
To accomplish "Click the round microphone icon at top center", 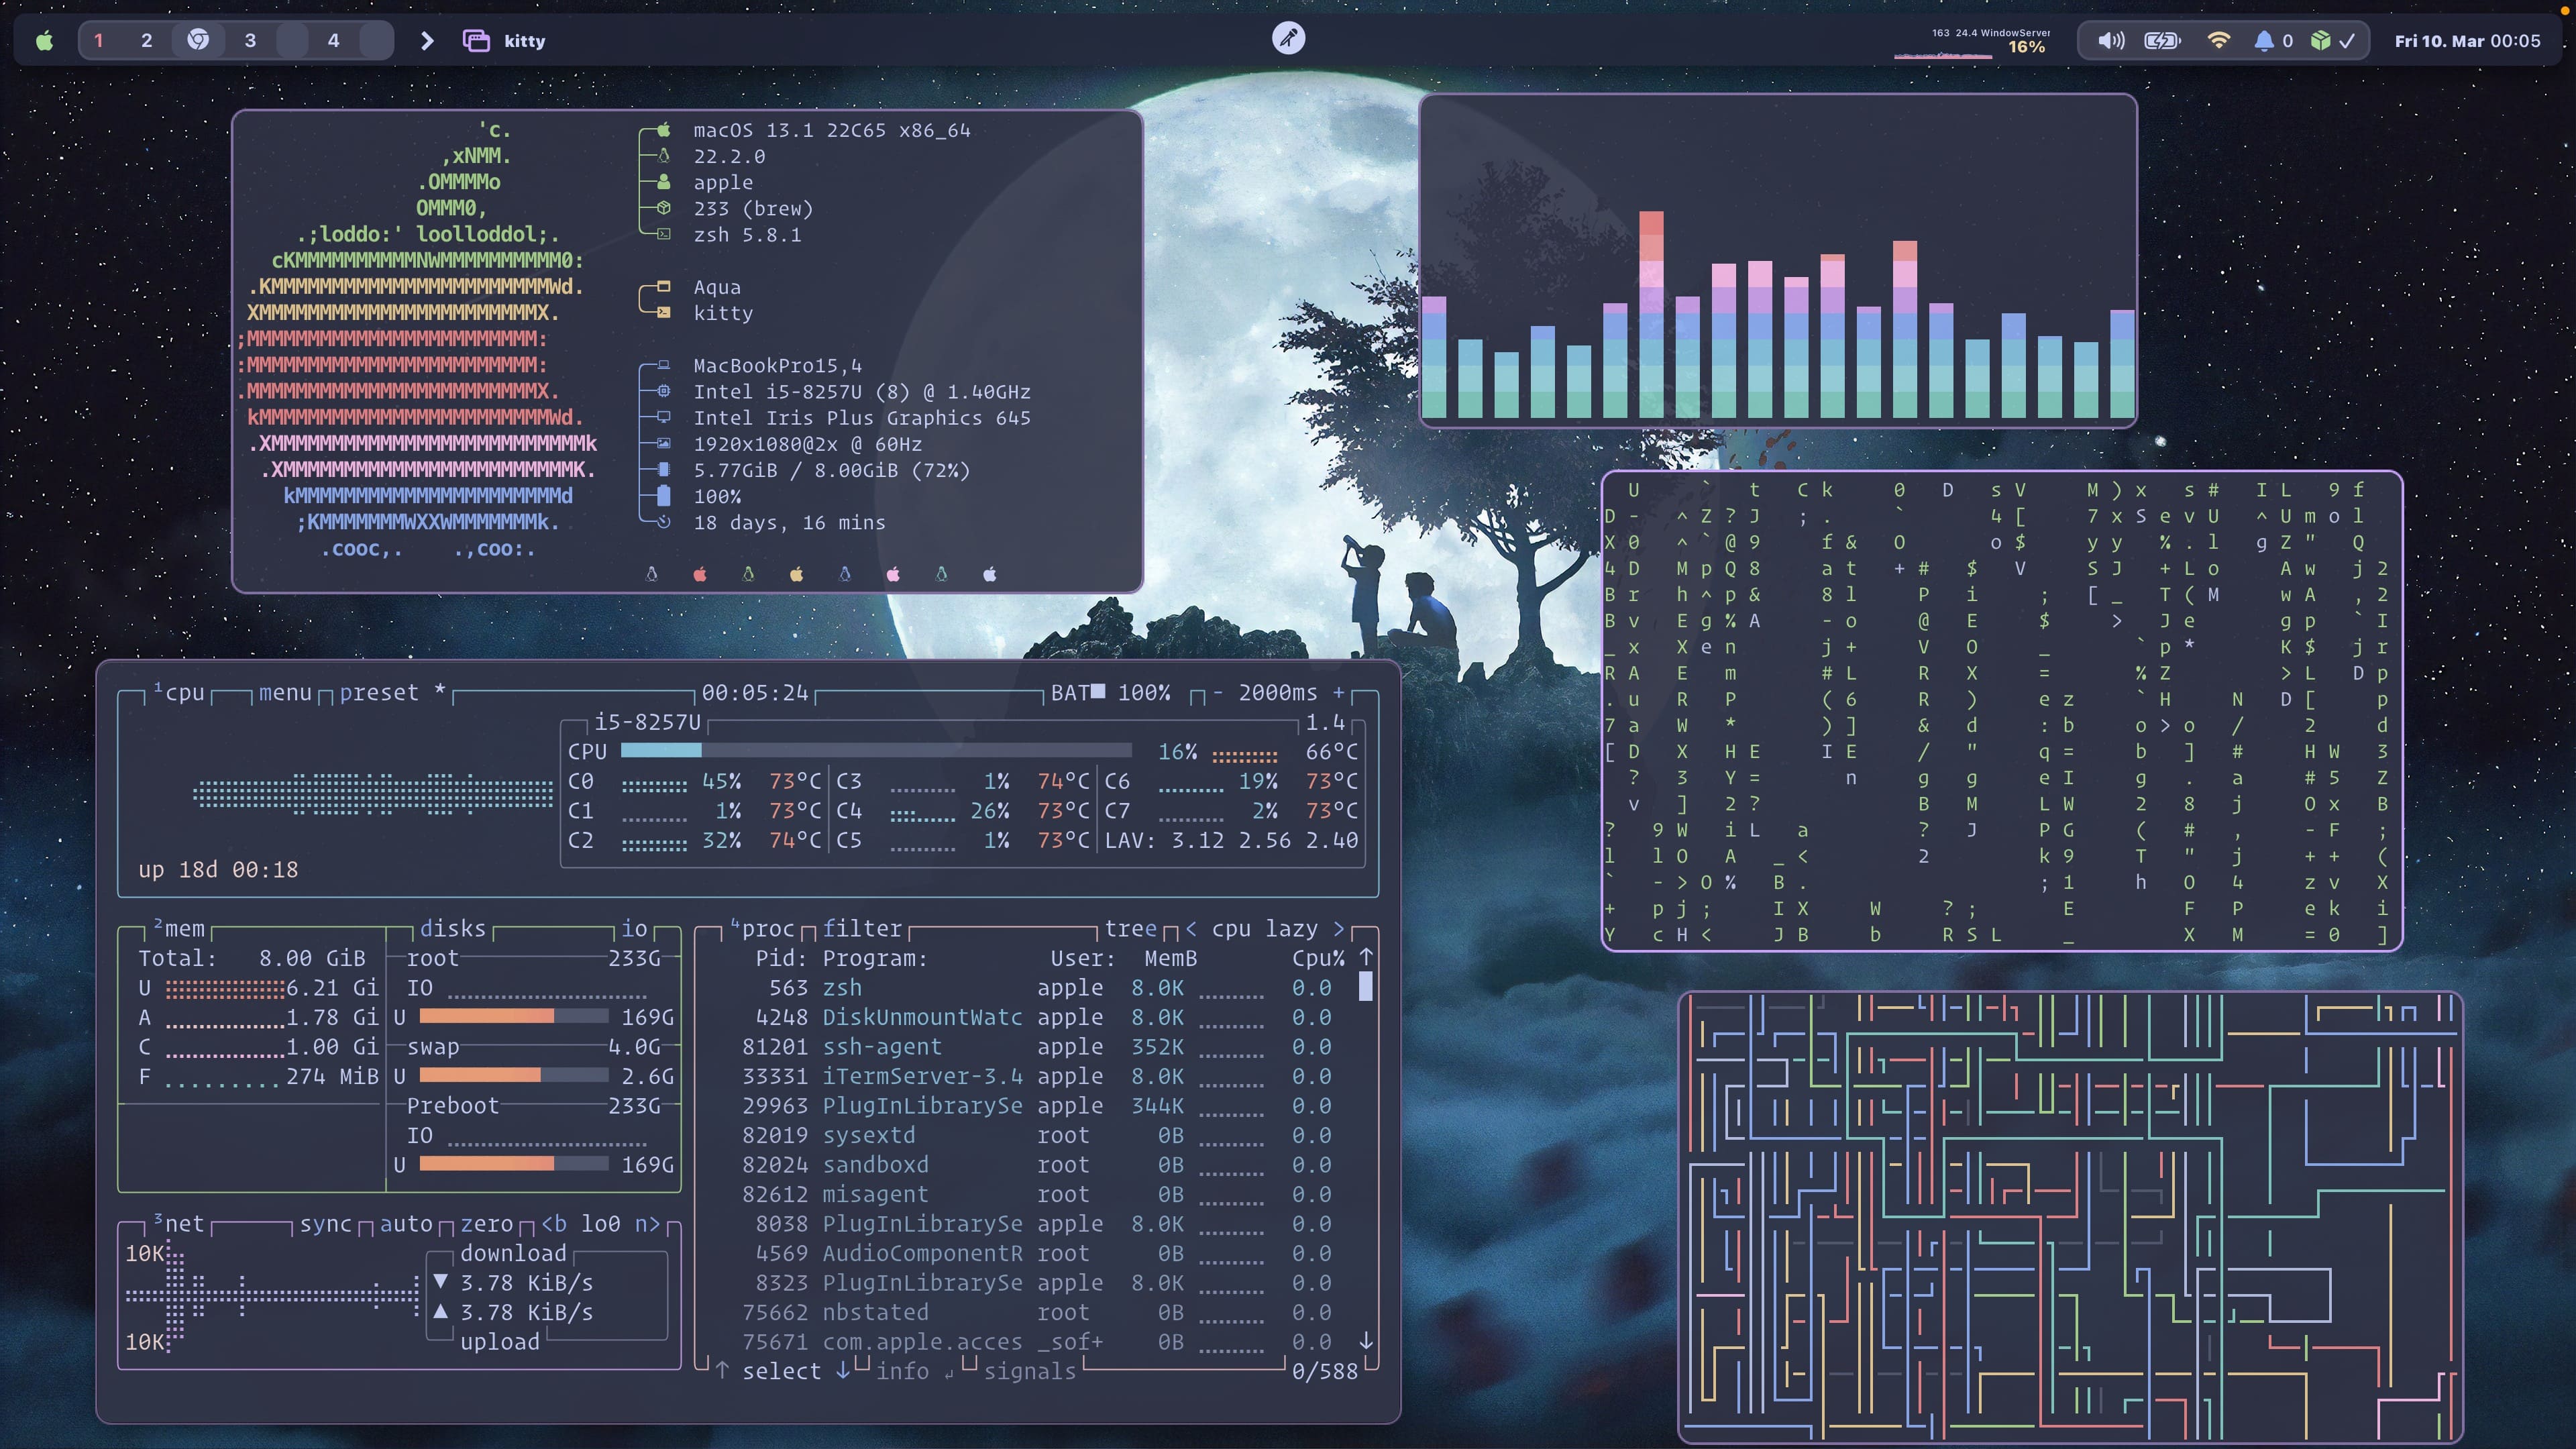I will pyautogui.click(x=1288, y=38).
